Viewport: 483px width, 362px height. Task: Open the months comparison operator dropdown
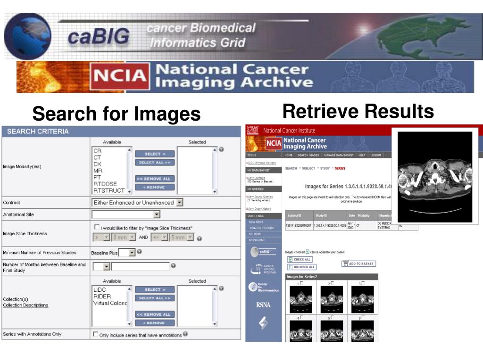[102, 266]
